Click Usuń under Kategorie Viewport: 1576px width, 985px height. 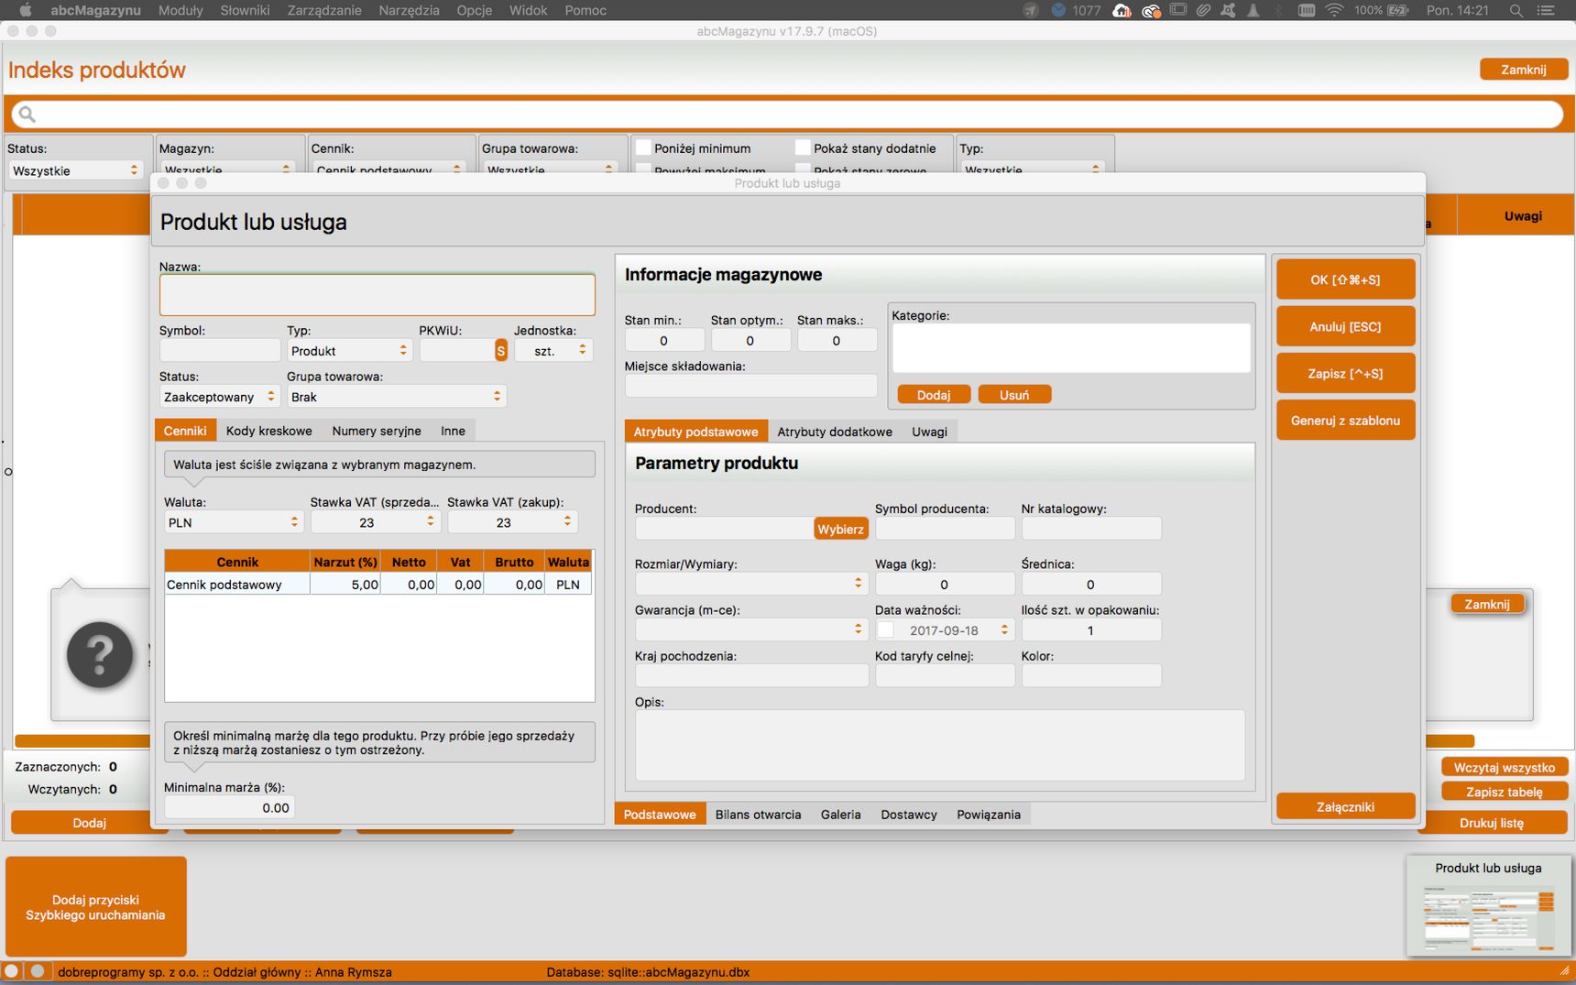point(1014,395)
